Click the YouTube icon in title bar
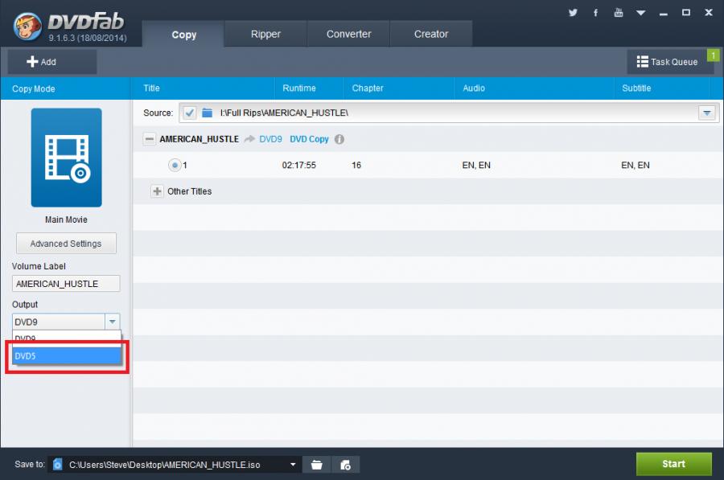 618,13
